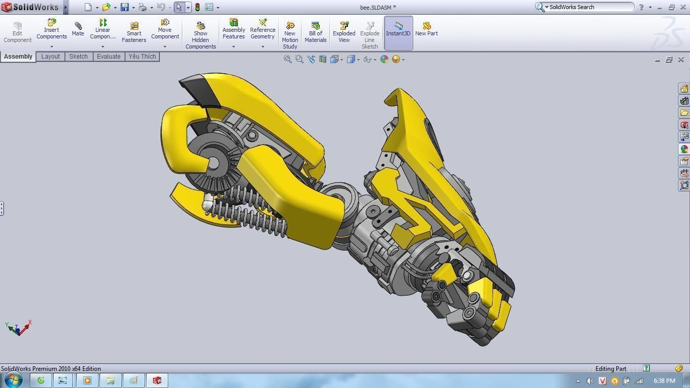This screenshot has width=690, height=388.
Task: Expand the Reference Geometry dropdown arrow
Action: point(263,47)
